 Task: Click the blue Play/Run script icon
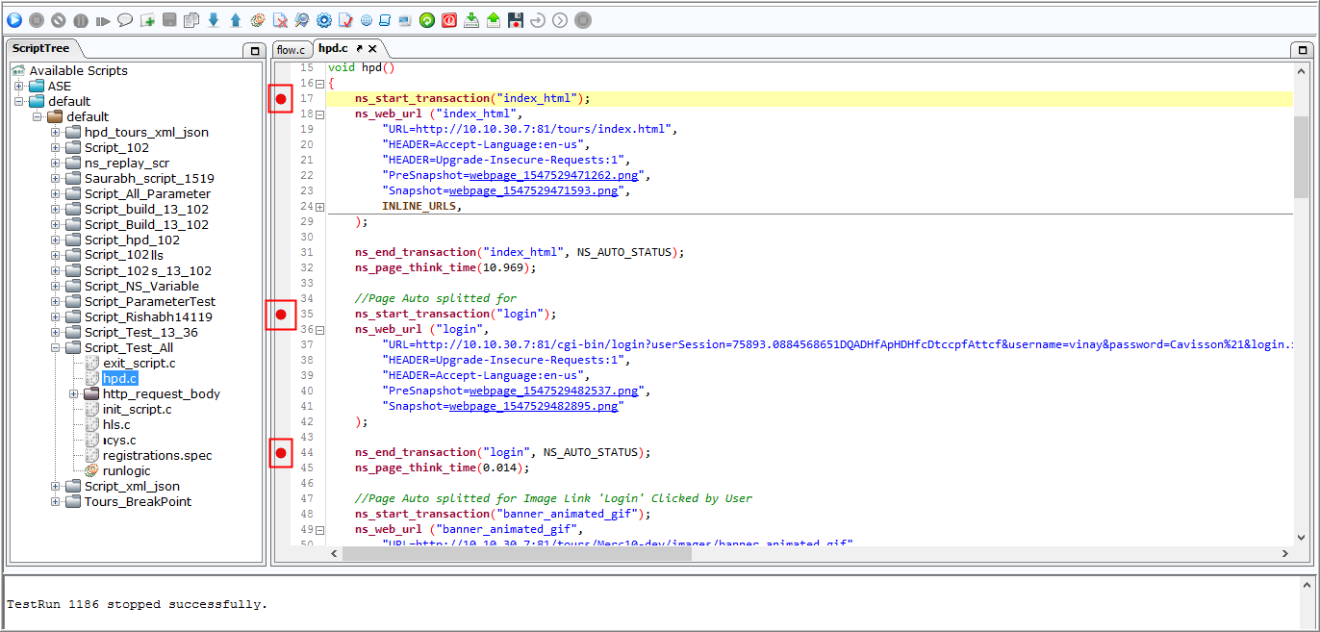click(x=13, y=20)
